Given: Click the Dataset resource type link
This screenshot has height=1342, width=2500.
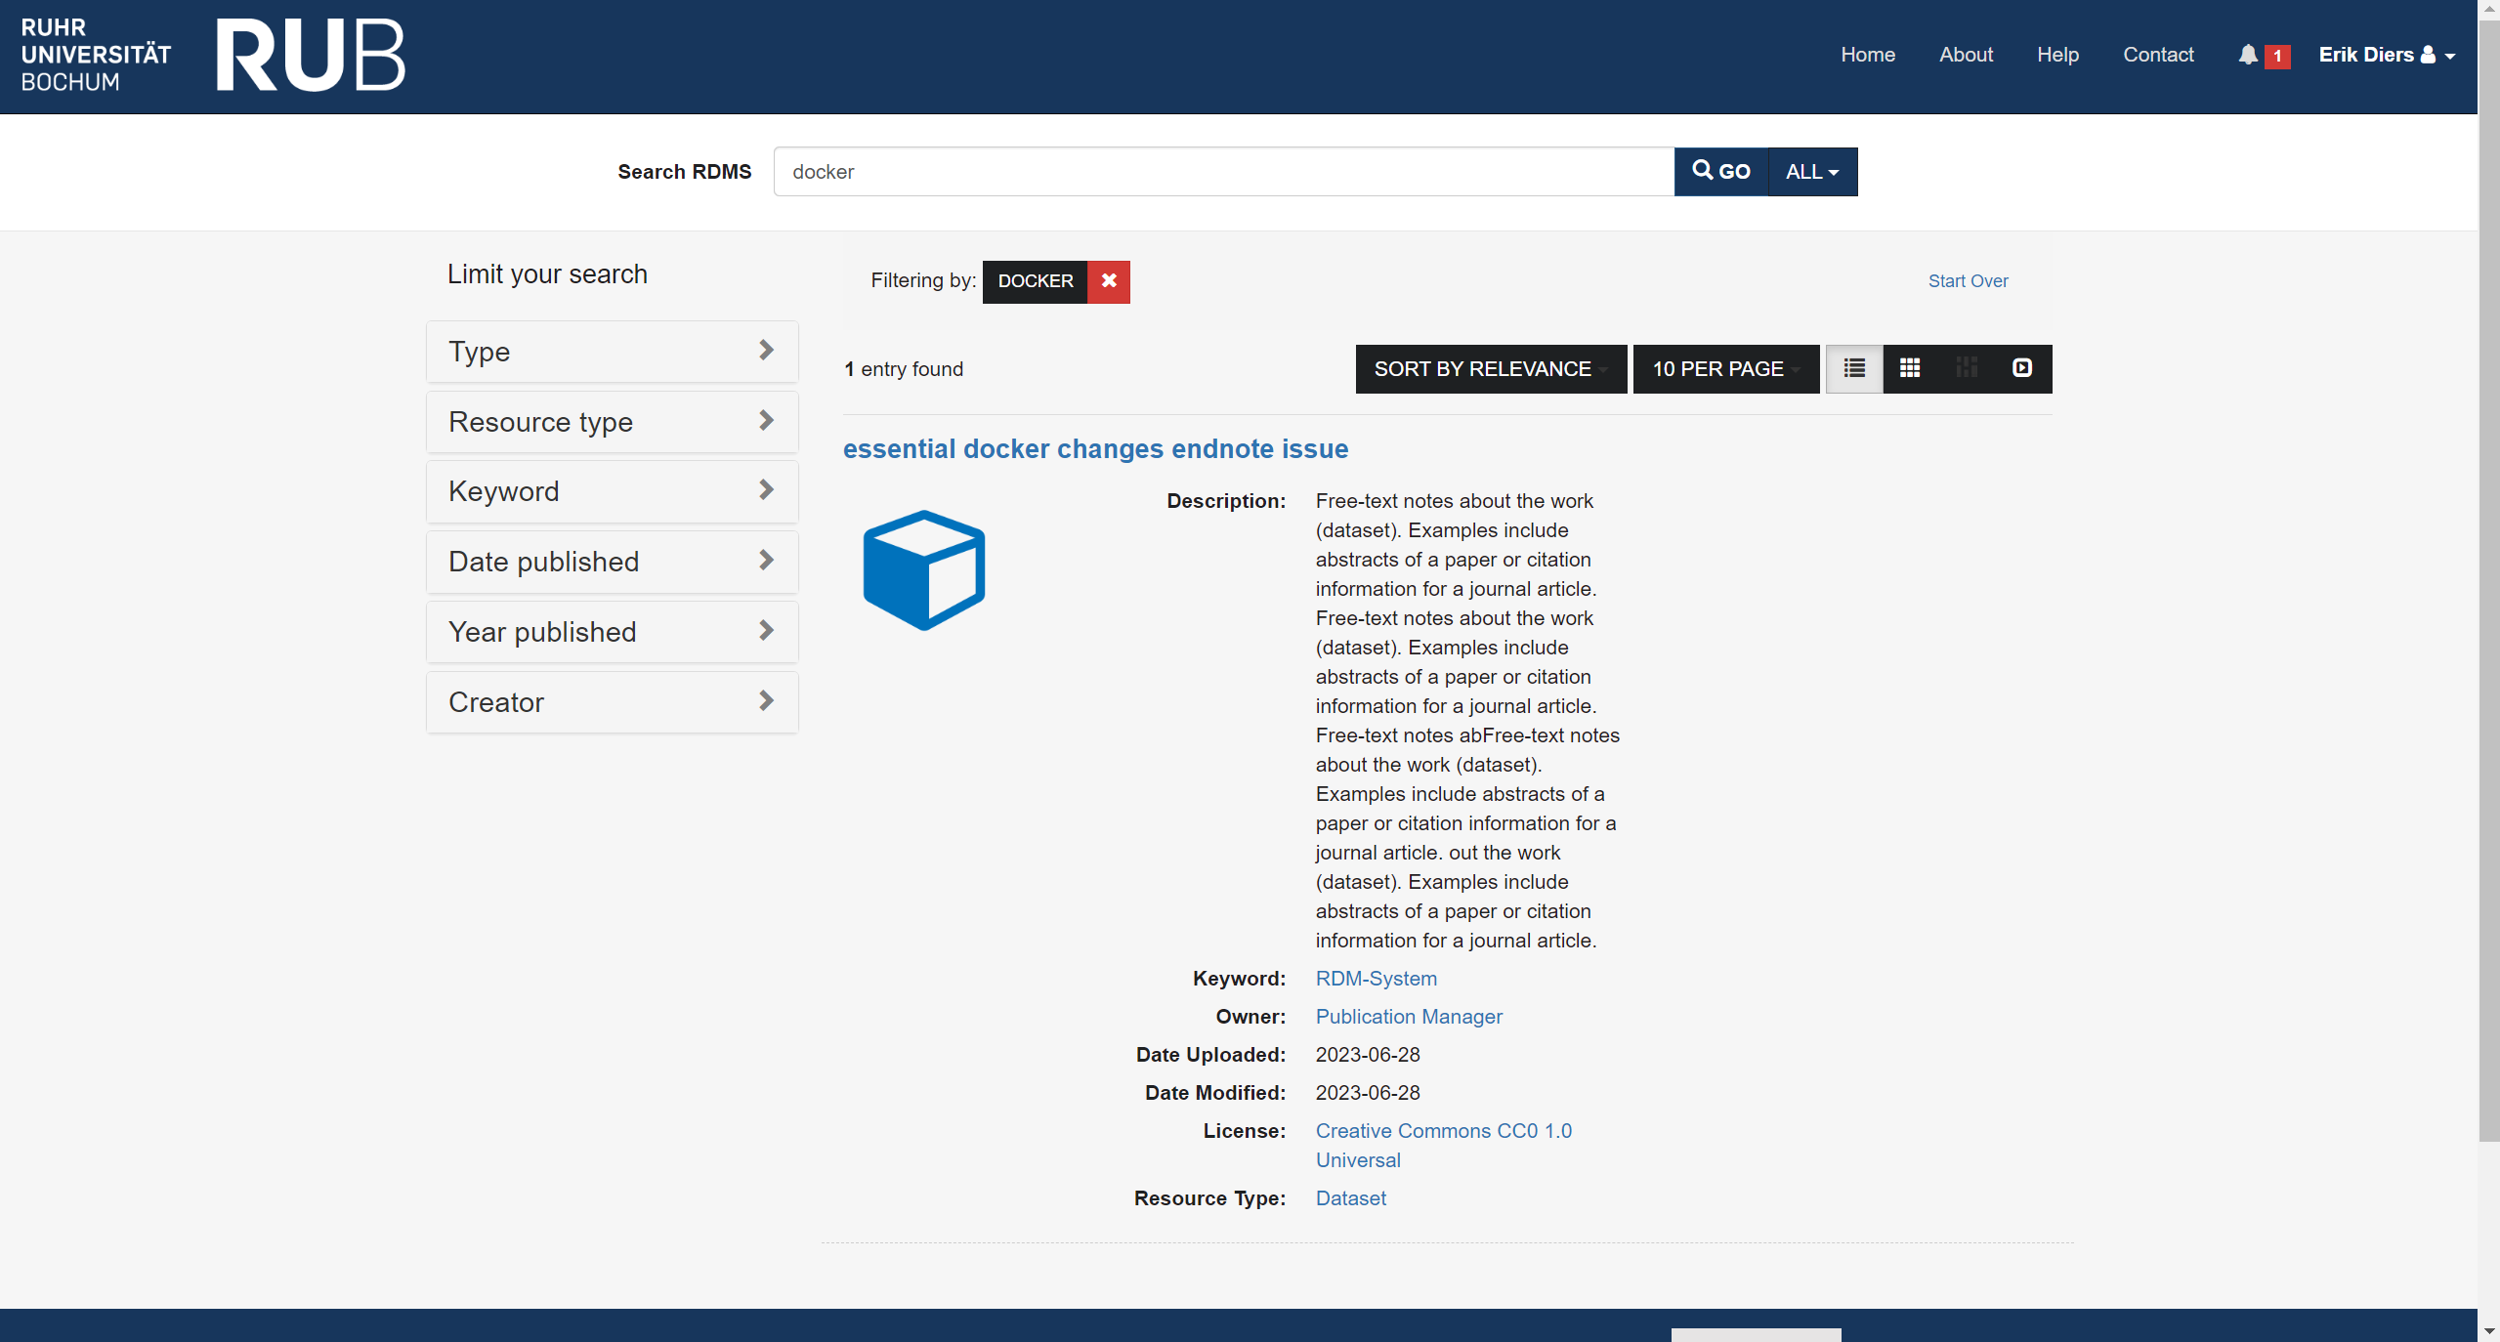Looking at the screenshot, I should click(1350, 1198).
